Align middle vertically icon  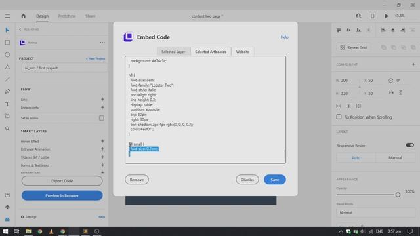point(348,30)
